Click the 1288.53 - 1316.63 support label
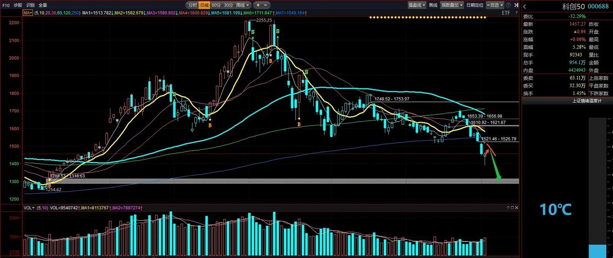This screenshot has width=613, height=258. [68, 176]
